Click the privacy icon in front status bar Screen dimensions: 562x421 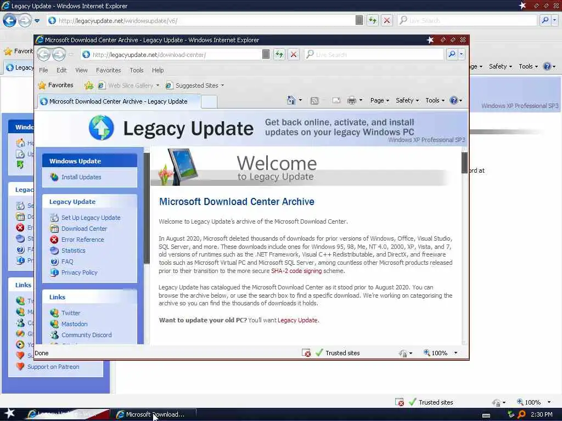pos(403,354)
